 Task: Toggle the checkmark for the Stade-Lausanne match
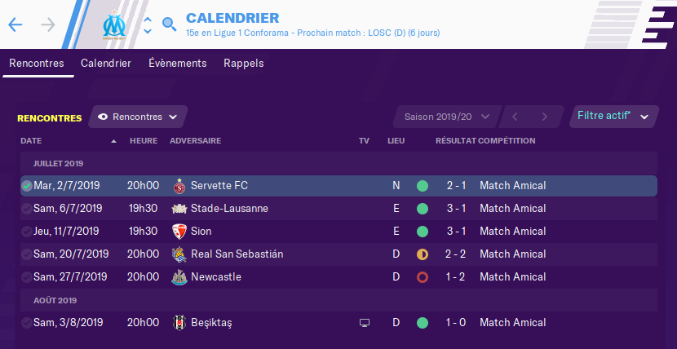coord(27,209)
